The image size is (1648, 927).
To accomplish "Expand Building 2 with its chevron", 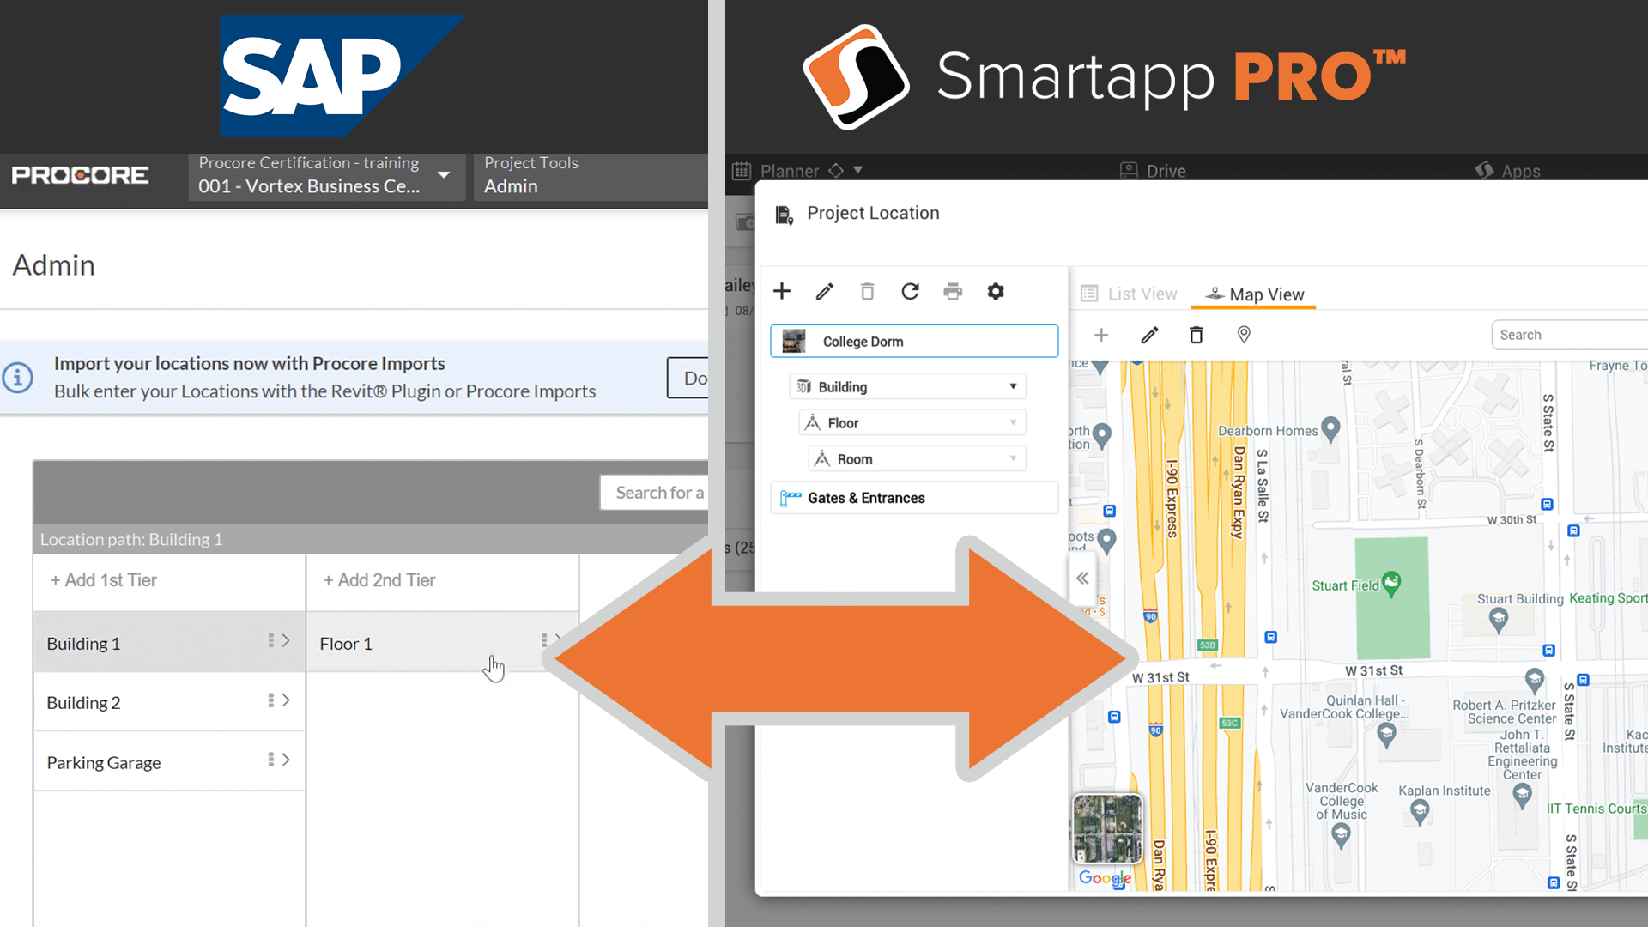I will pyautogui.click(x=286, y=700).
